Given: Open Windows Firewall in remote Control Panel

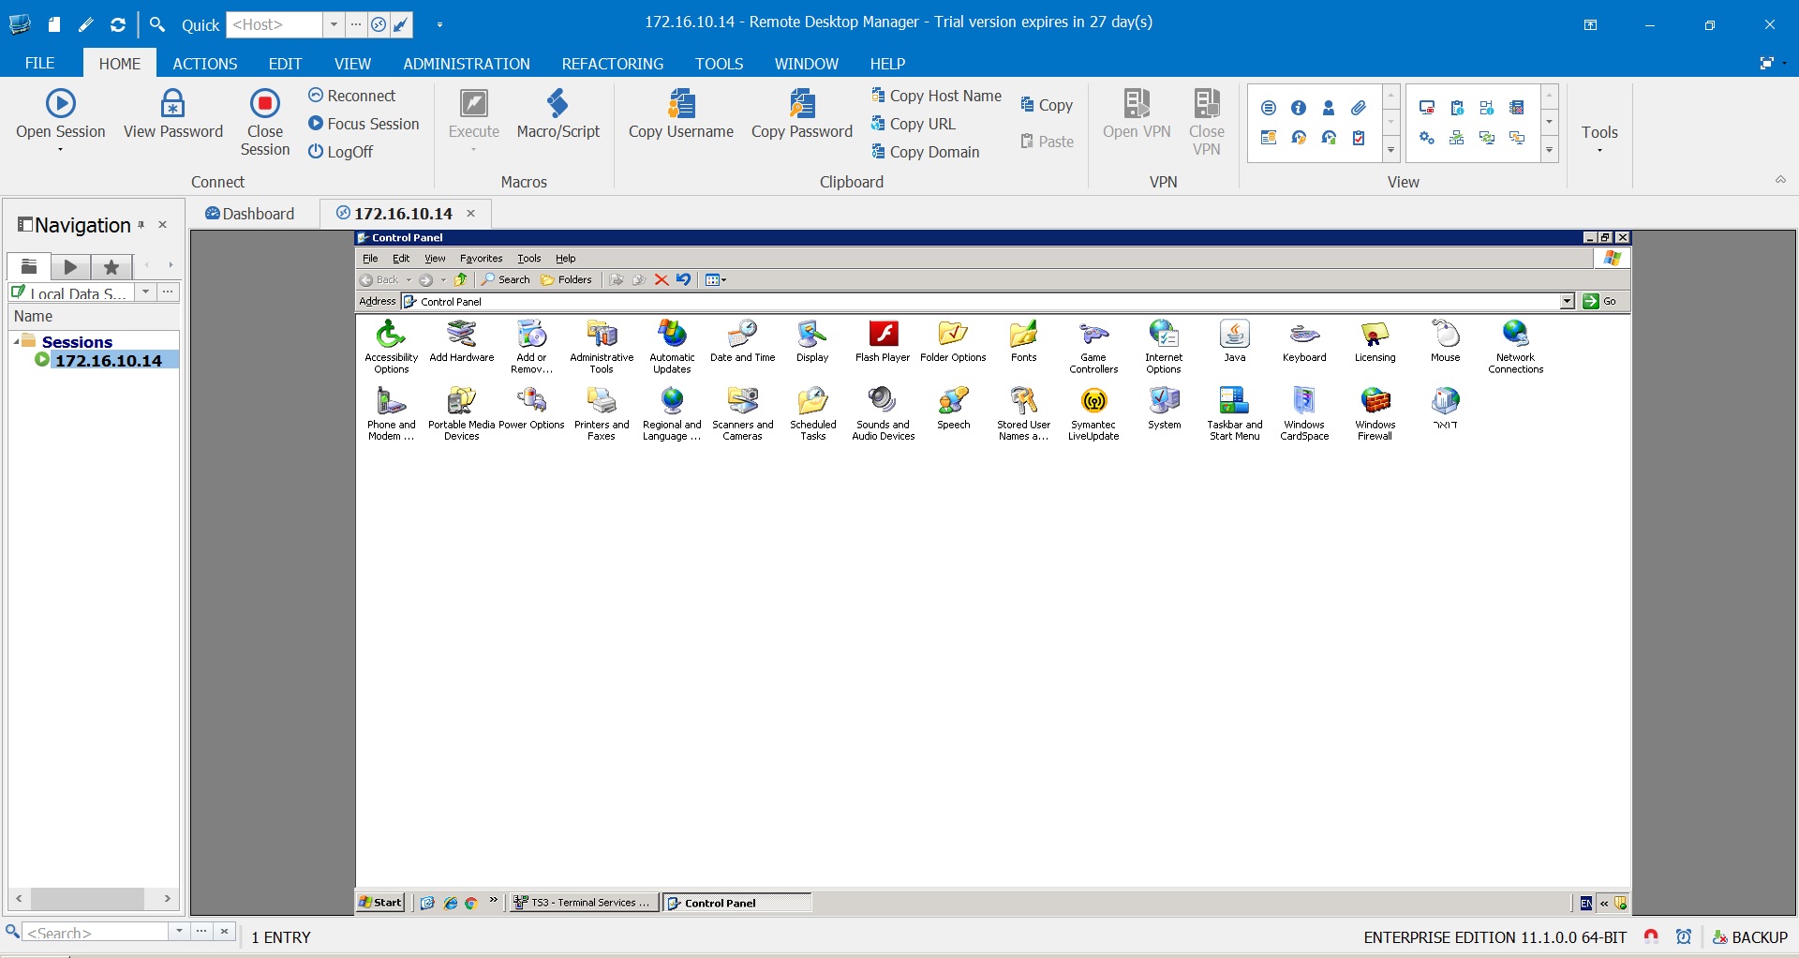Looking at the screenshot, I should click(1375, 413).
